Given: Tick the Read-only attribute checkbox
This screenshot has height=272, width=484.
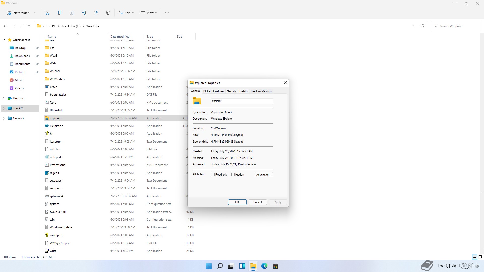Looking at the screenshot, I should (x=213, y=175).
